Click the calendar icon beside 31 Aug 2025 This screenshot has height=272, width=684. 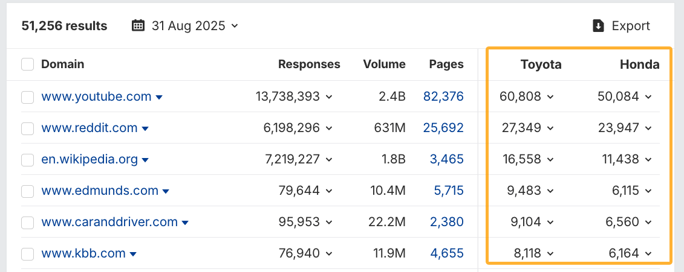138,26
